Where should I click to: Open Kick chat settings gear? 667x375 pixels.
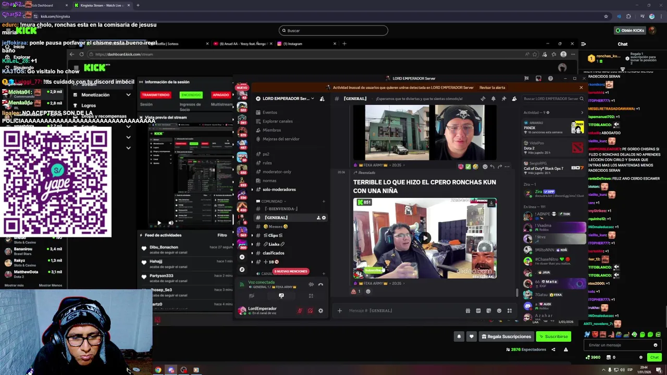click(x=641, y=357)
